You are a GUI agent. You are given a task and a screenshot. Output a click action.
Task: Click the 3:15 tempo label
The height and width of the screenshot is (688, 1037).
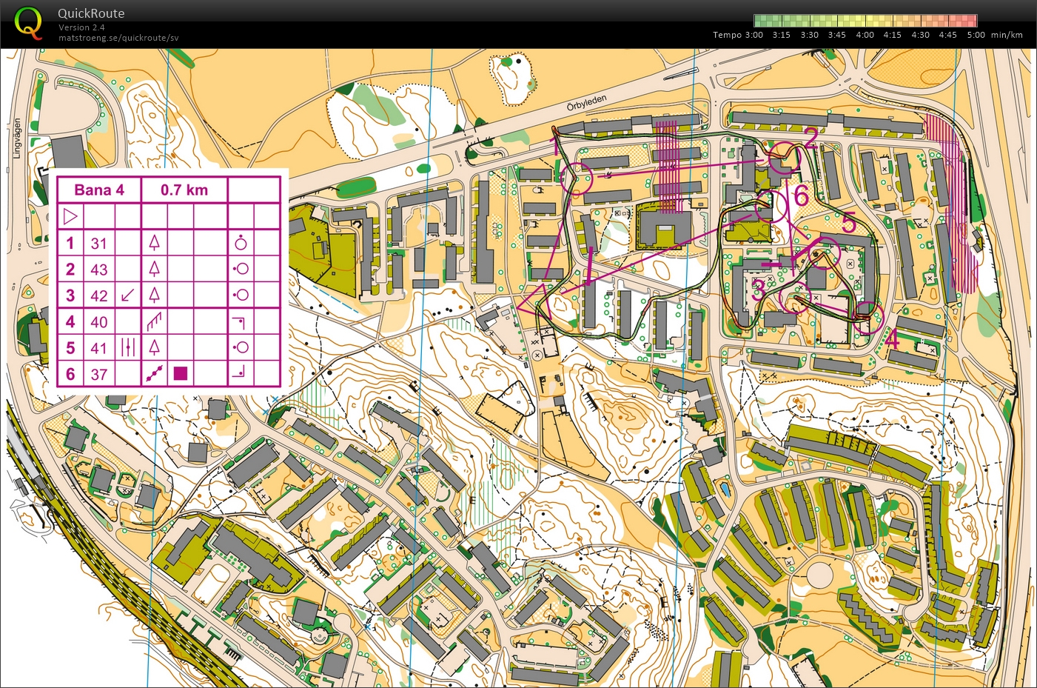tap(781, 35)
